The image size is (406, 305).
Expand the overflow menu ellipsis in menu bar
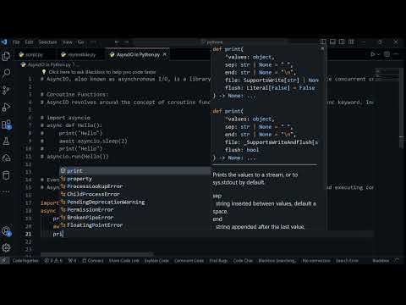[x=93, y=42]
